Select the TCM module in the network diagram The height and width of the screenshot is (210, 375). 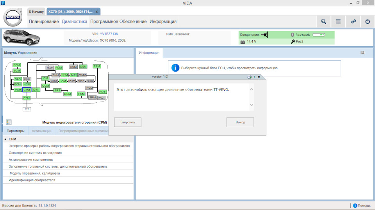(x=17, y=71)
